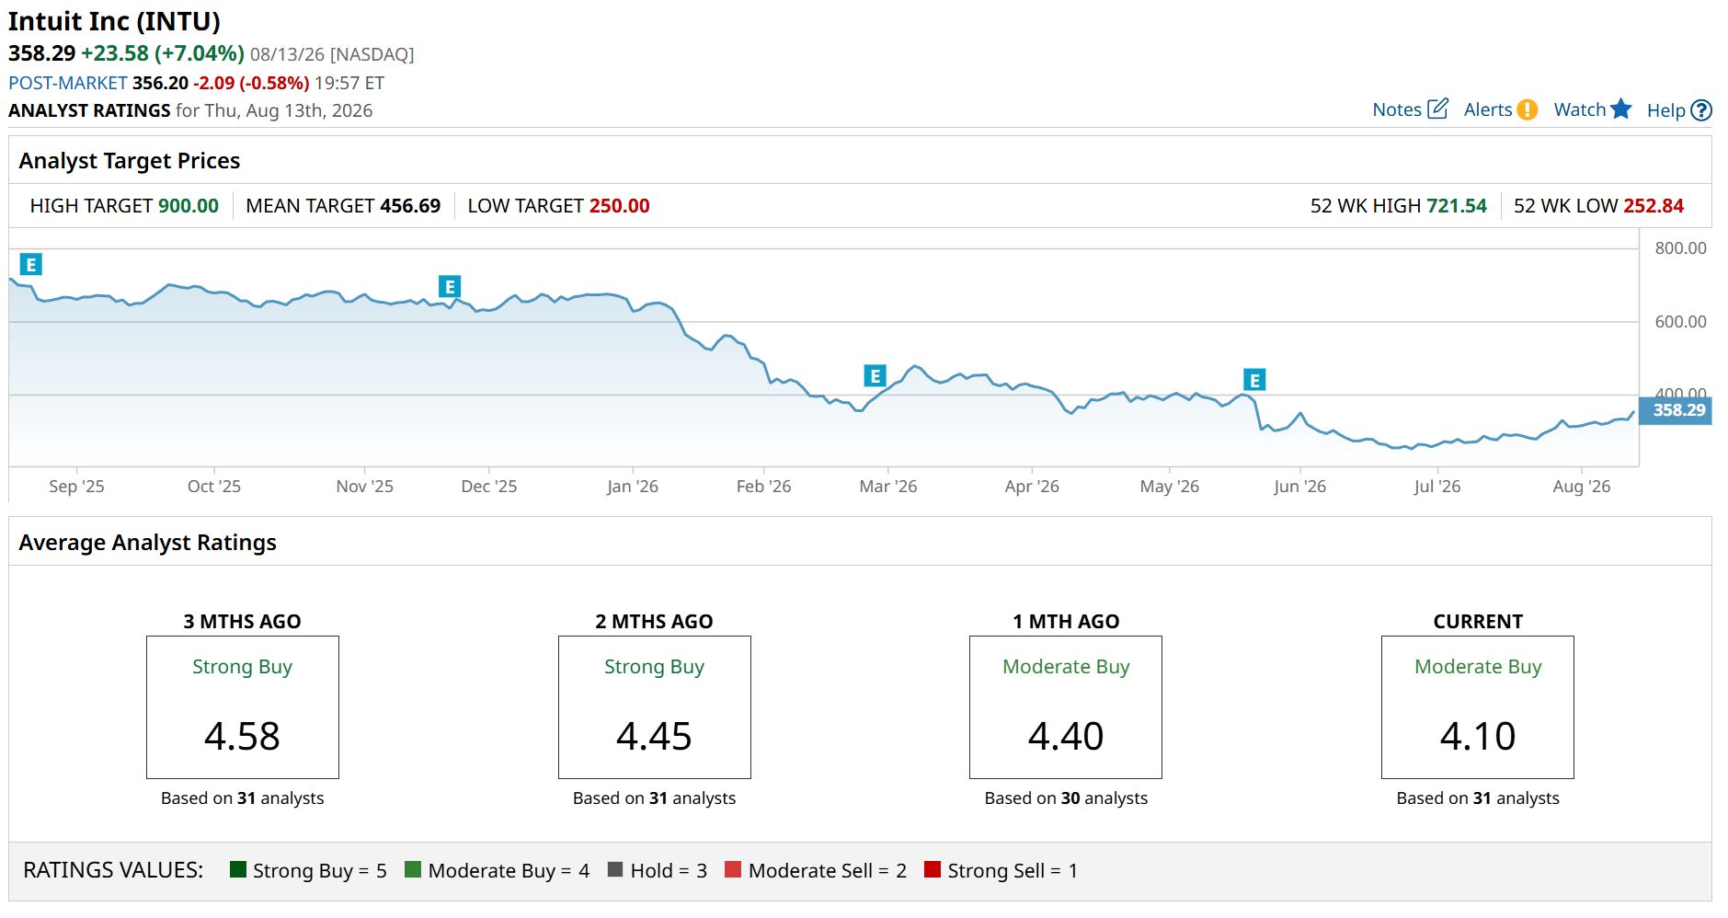This screenshot has width=1728, height=918.
Task: Click the Jun '26 x-axis label
Action: pos(1299,487)
